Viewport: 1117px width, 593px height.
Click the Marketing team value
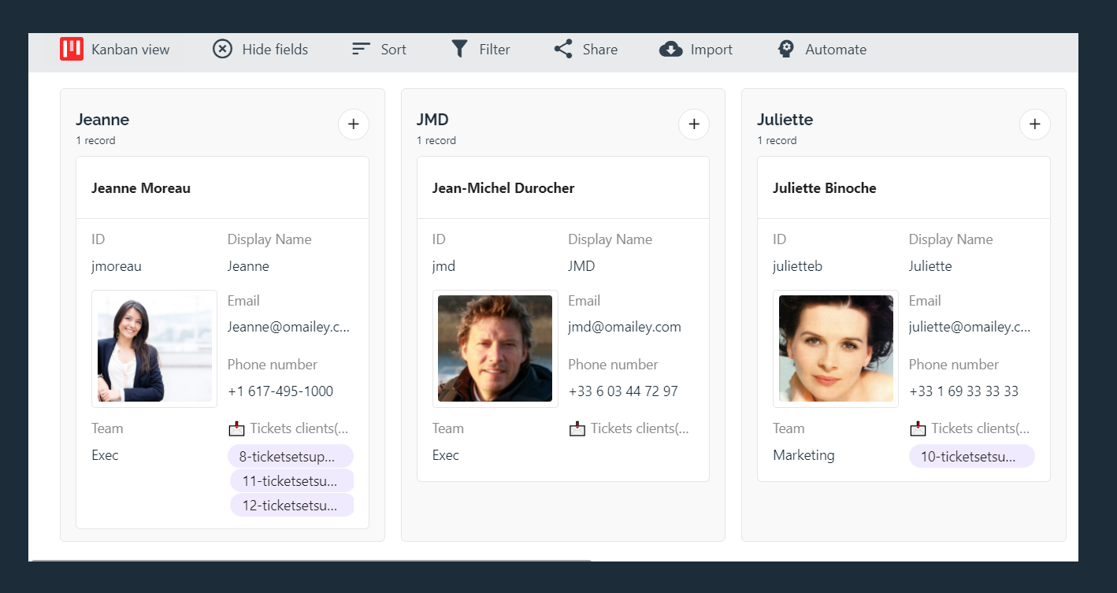[x=803, y=455]
